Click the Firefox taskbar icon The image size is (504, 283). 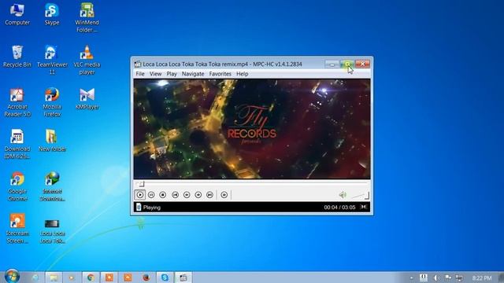coord(146,277)
